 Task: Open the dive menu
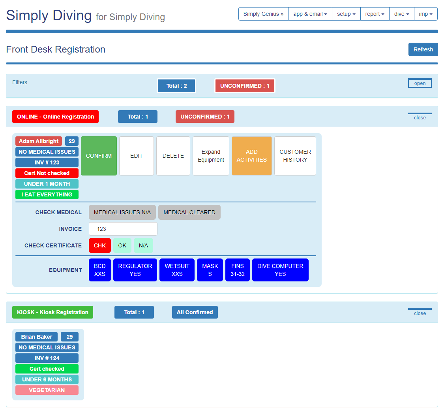click(x=401, y=14)
